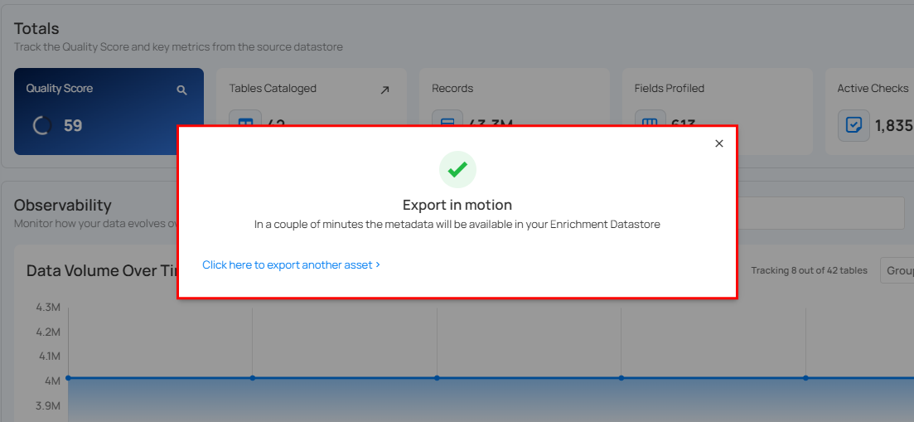Open the Group dropdown in chart header
Screen dimensions: 914x422
point(897,270)
